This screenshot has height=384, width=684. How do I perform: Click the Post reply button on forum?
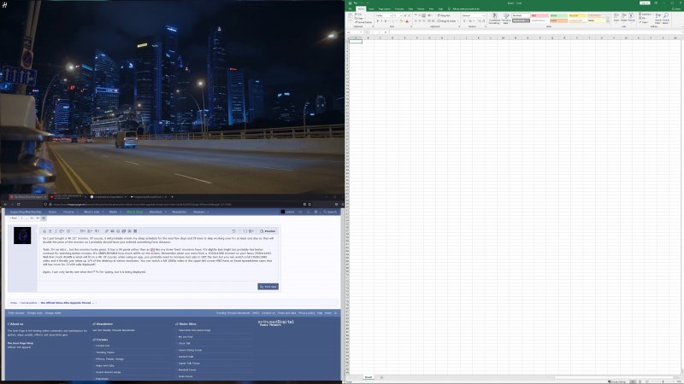[268, 287]
